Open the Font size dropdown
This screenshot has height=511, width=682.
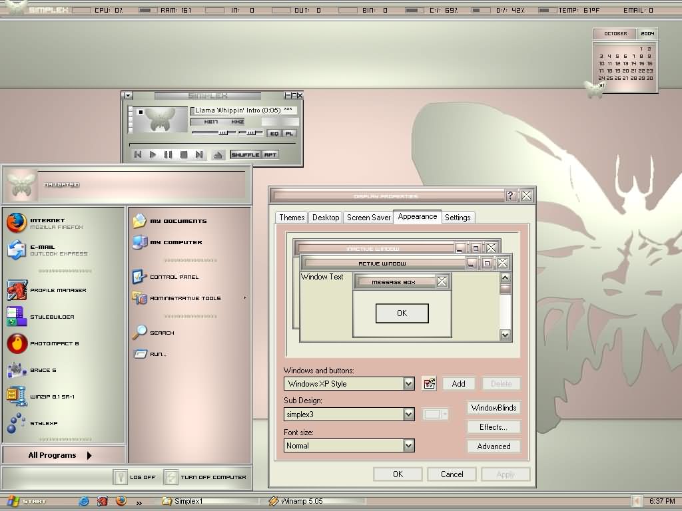[408, 445]
